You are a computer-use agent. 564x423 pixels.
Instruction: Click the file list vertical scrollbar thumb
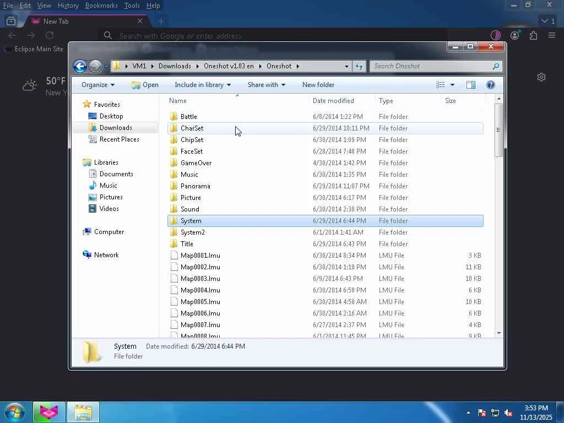[498, 130]
